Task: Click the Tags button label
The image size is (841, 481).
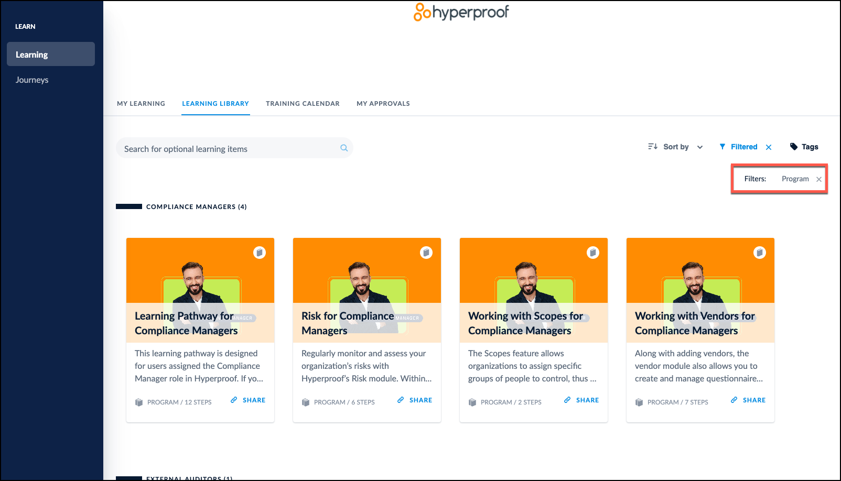Action: click(810, 147)
